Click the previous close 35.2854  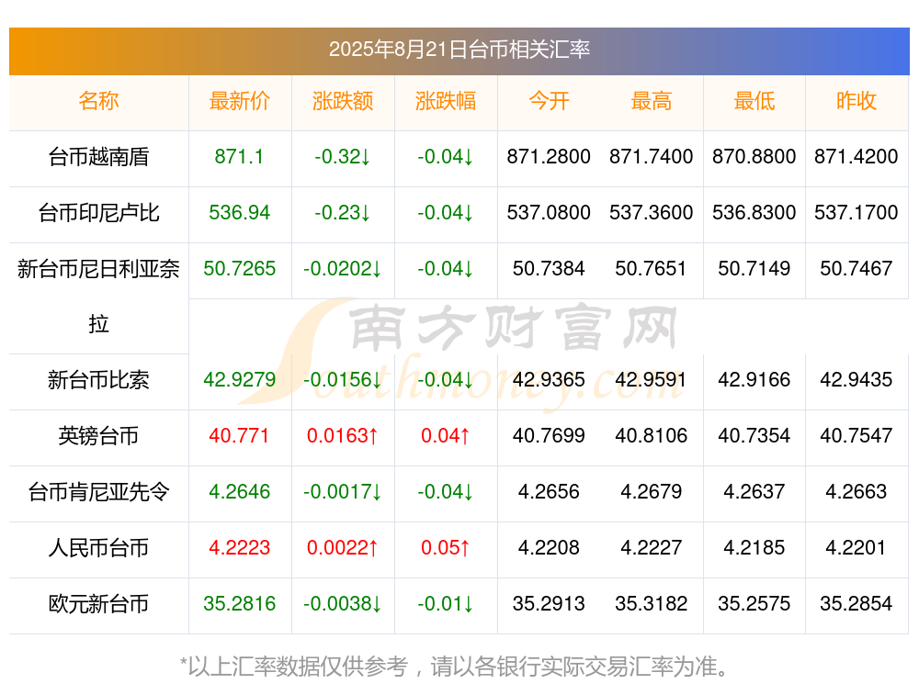tap(857, 604)
